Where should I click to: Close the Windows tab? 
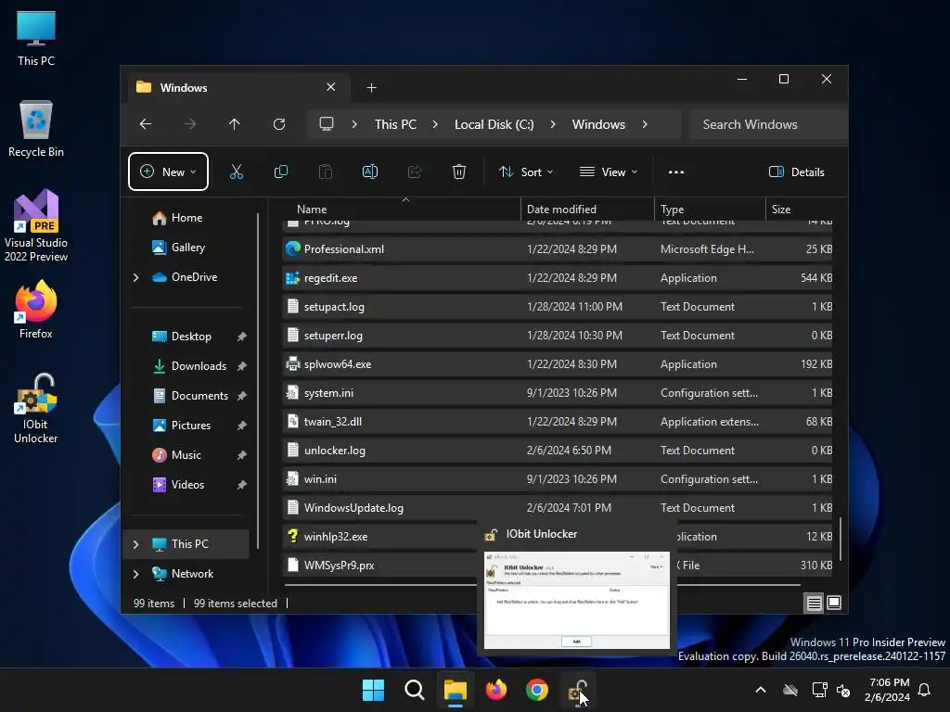pos(331,87)
